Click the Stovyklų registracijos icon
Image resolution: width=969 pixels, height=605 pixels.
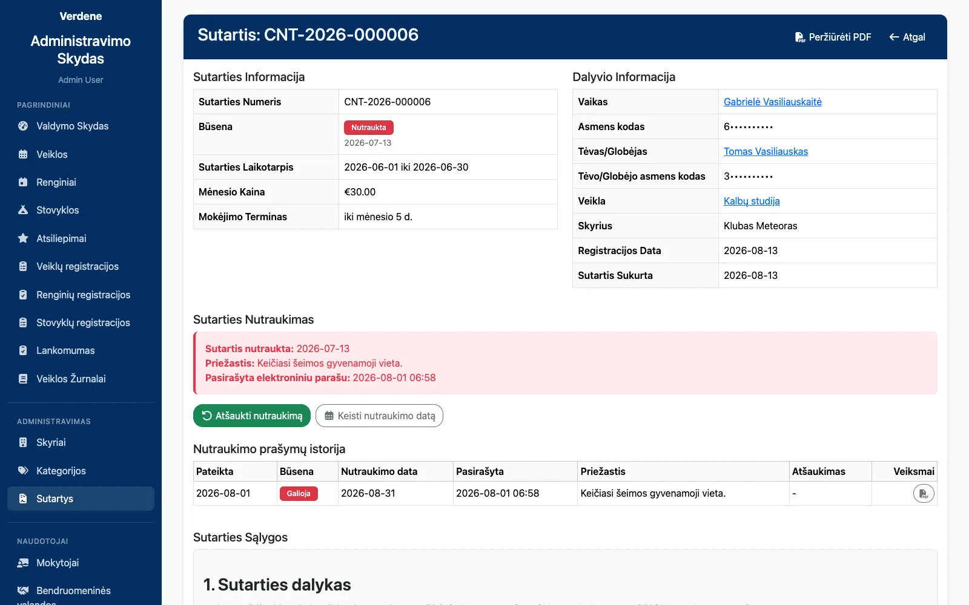click(x=23, y=322)
